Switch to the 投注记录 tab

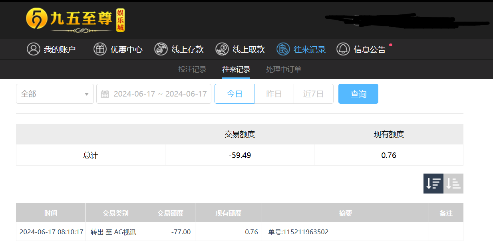point(192,69)
